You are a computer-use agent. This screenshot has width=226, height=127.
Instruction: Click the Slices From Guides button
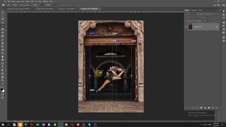click(67, 5)
